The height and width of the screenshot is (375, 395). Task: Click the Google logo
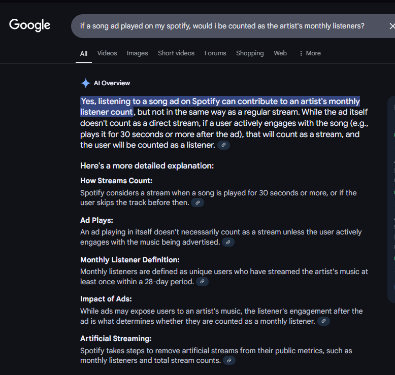(x=30, y=25)
